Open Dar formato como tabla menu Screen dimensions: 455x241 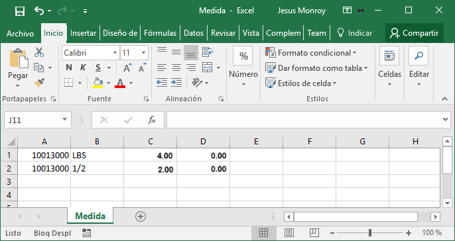(x=316, y=68)
